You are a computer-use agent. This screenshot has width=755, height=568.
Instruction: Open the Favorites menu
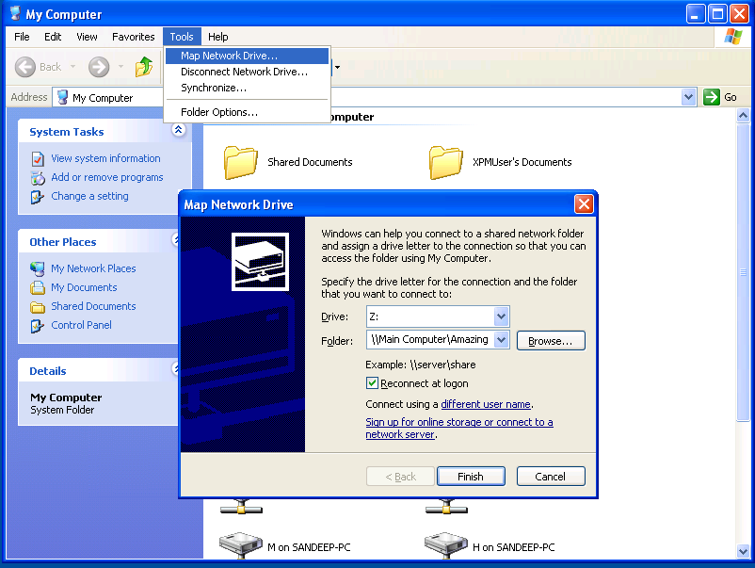[x=134, y=37]
